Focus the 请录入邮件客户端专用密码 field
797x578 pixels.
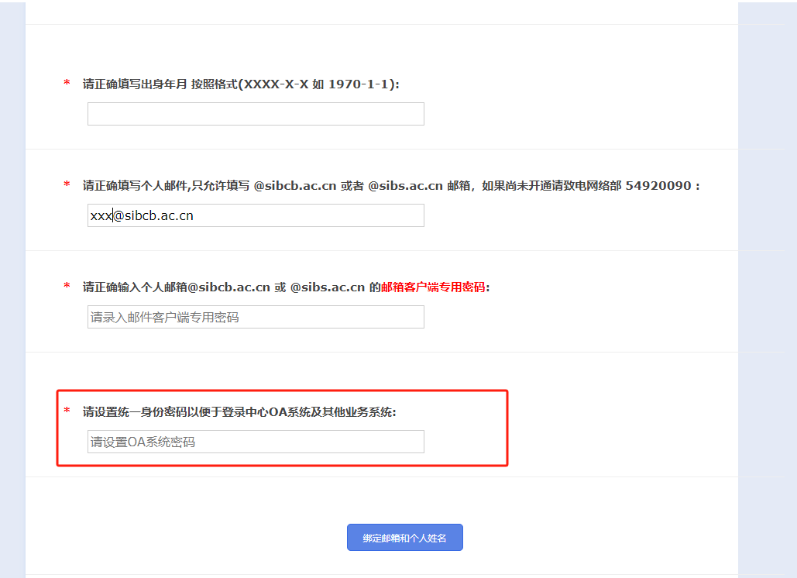coord(256,317)
